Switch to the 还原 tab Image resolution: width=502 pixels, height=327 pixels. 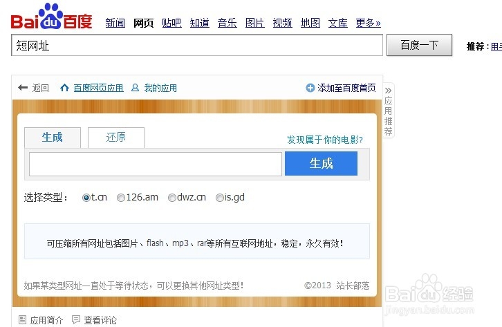point(116,138)
